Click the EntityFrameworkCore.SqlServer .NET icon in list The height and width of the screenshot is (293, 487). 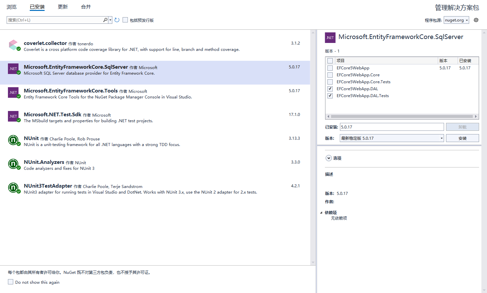[x=14, y=69]
